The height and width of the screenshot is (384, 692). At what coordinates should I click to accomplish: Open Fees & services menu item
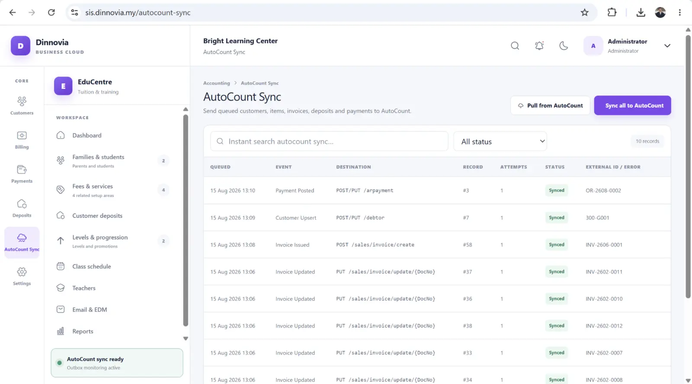[113, 190]
